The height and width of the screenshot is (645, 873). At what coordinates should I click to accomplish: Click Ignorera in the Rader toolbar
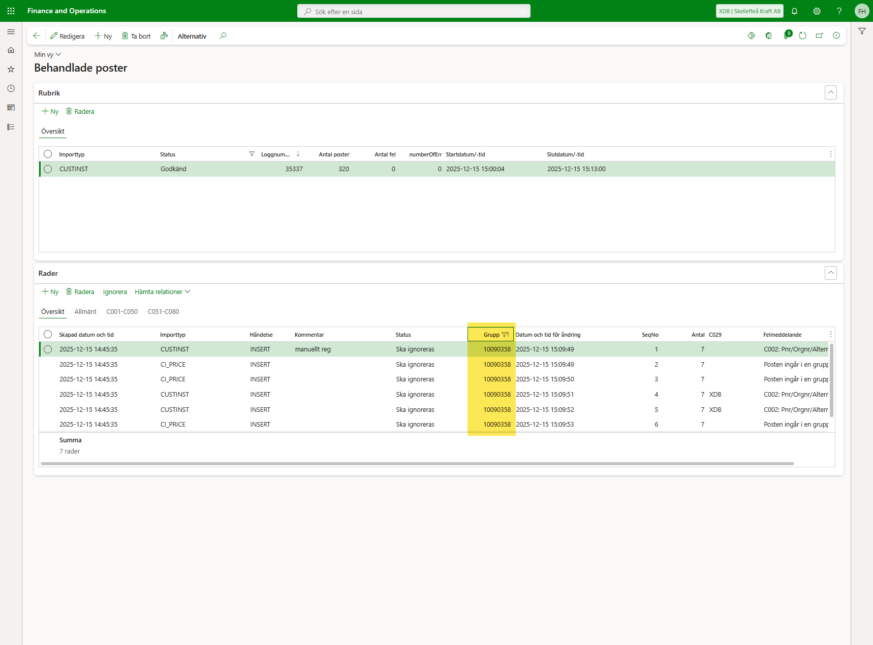115,292
